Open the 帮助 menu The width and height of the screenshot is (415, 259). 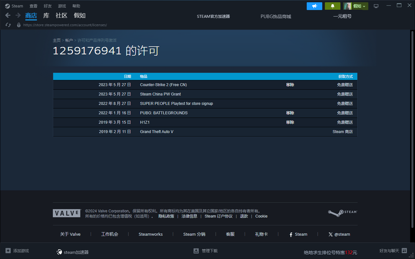[76, 6]
